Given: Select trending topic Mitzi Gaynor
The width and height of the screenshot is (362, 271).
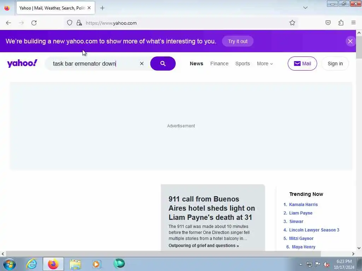Looking at the screenshot, I should (x=301, y=239).
